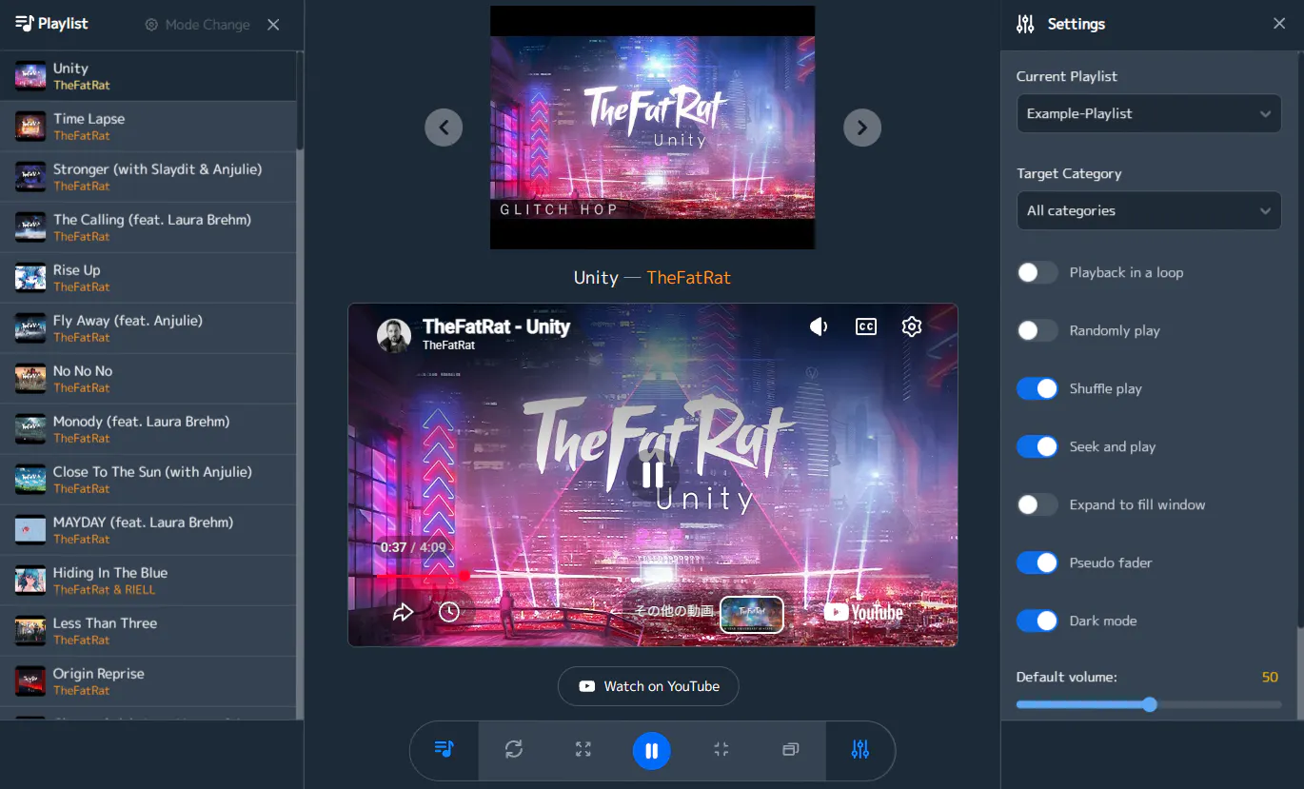Toggle the Pseudo fader switch

coord(1037,563)
